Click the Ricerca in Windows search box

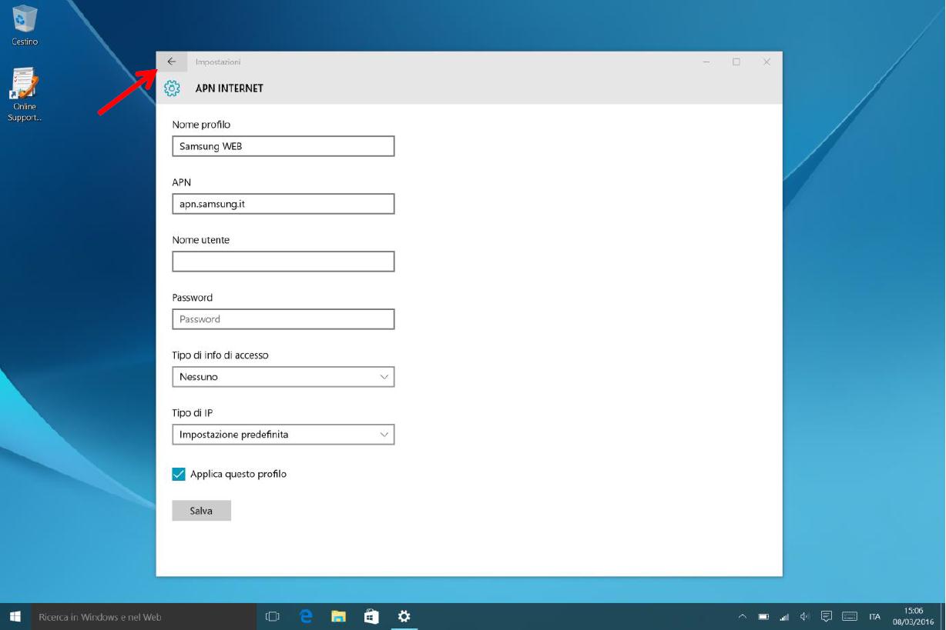click(x=143, y=616)
